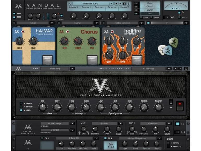Open the Vintage Compressor effect dropdown
Screen dimensions: 201x151
pyautogui.click(x=159, y=138)
